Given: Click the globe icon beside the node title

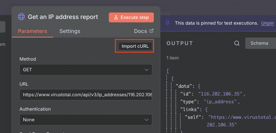Looking at the screenshot, I should (21, 17).
